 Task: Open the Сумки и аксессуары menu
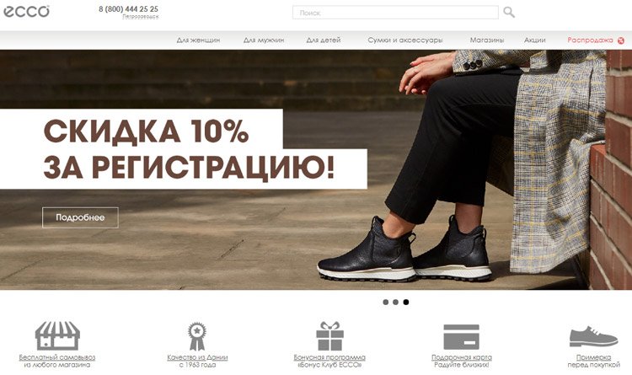click(x=405, y=40)
